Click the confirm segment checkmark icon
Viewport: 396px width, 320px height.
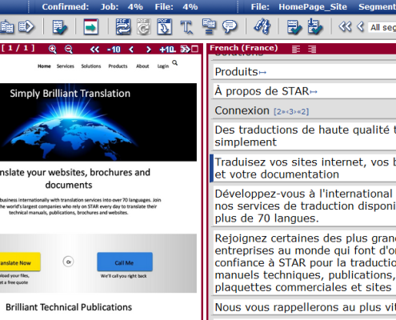click(x=294, y=27)
